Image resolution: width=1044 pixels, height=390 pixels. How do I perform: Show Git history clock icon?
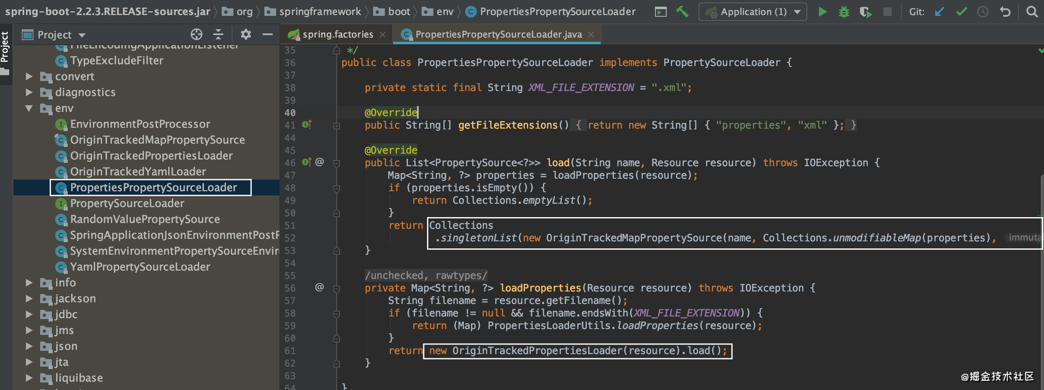[x=983, y=12]
